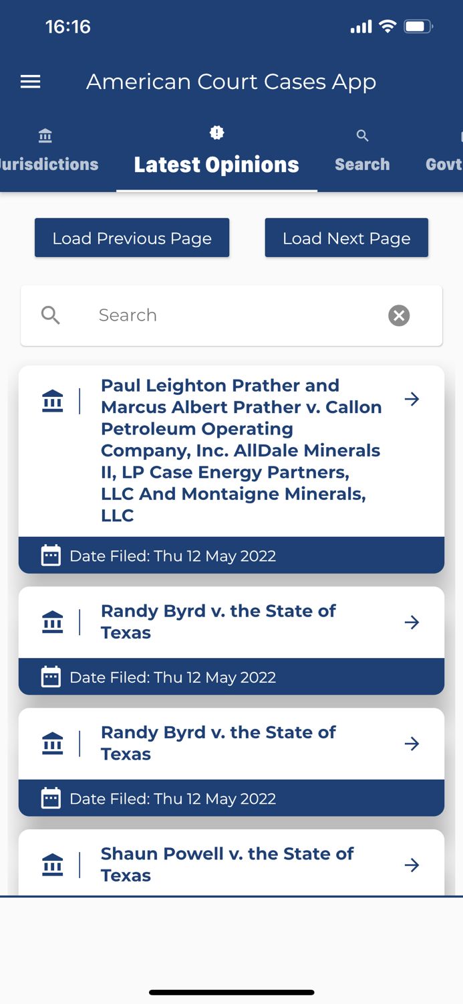Open details for Shaun Powell case
463x1004 pixels.
tap(412, 865)
